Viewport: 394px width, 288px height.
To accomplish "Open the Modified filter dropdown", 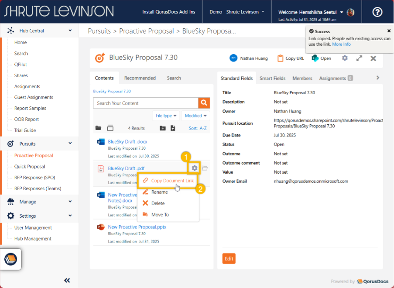I will (195, 116).
